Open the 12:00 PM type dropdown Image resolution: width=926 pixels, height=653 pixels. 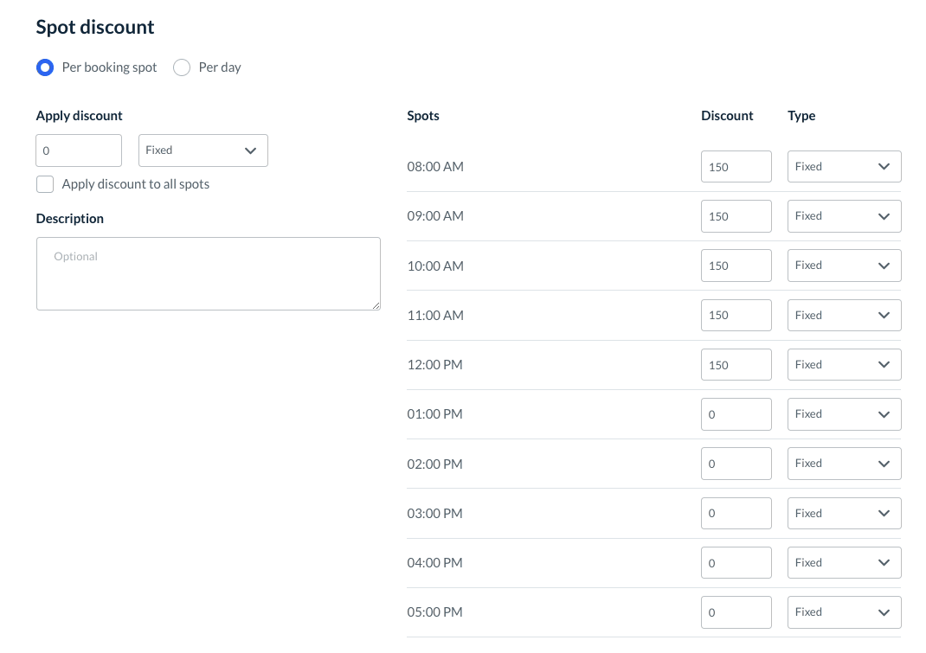pyautogui.click(x=844, y=365)
